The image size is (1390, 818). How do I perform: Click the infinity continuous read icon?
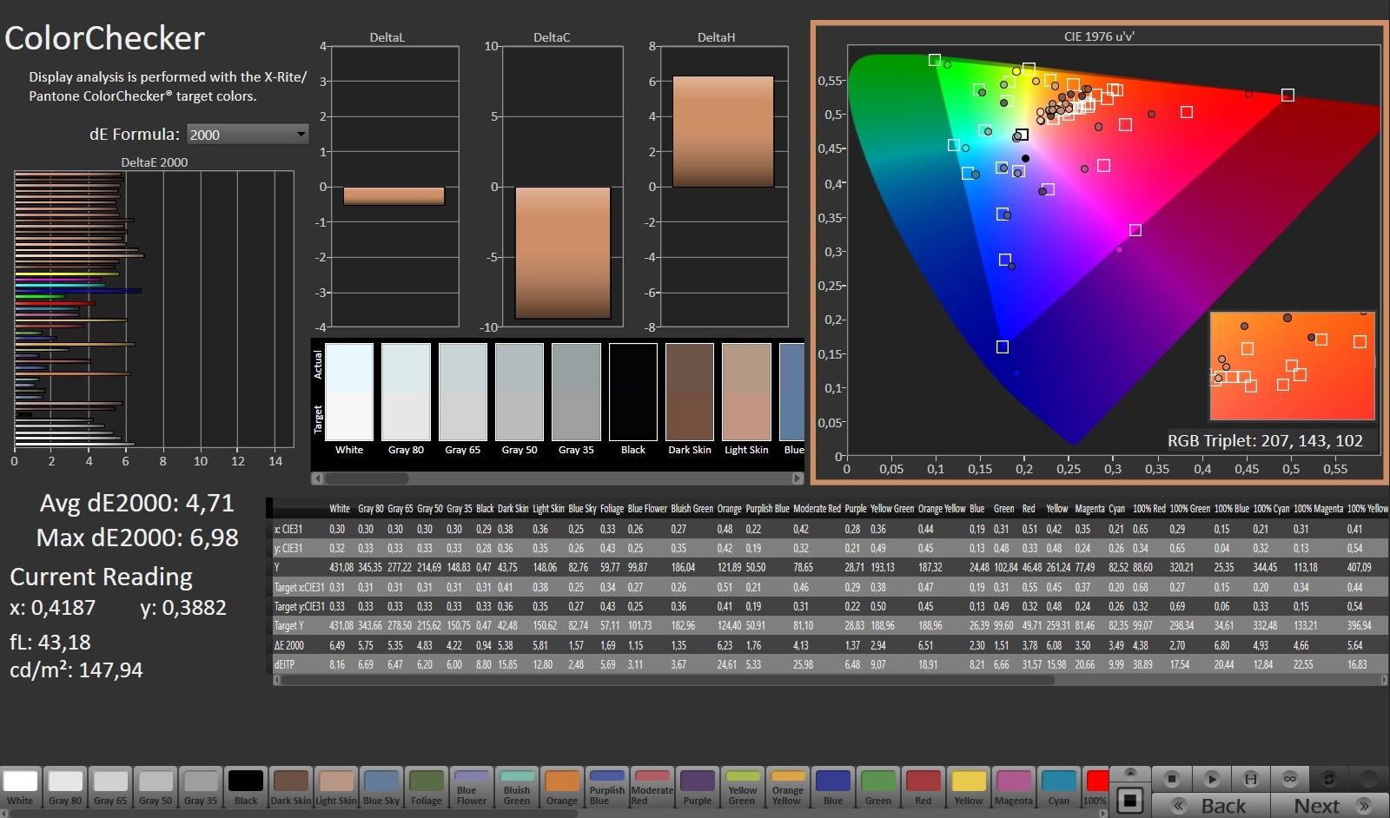click(1289, 779)
